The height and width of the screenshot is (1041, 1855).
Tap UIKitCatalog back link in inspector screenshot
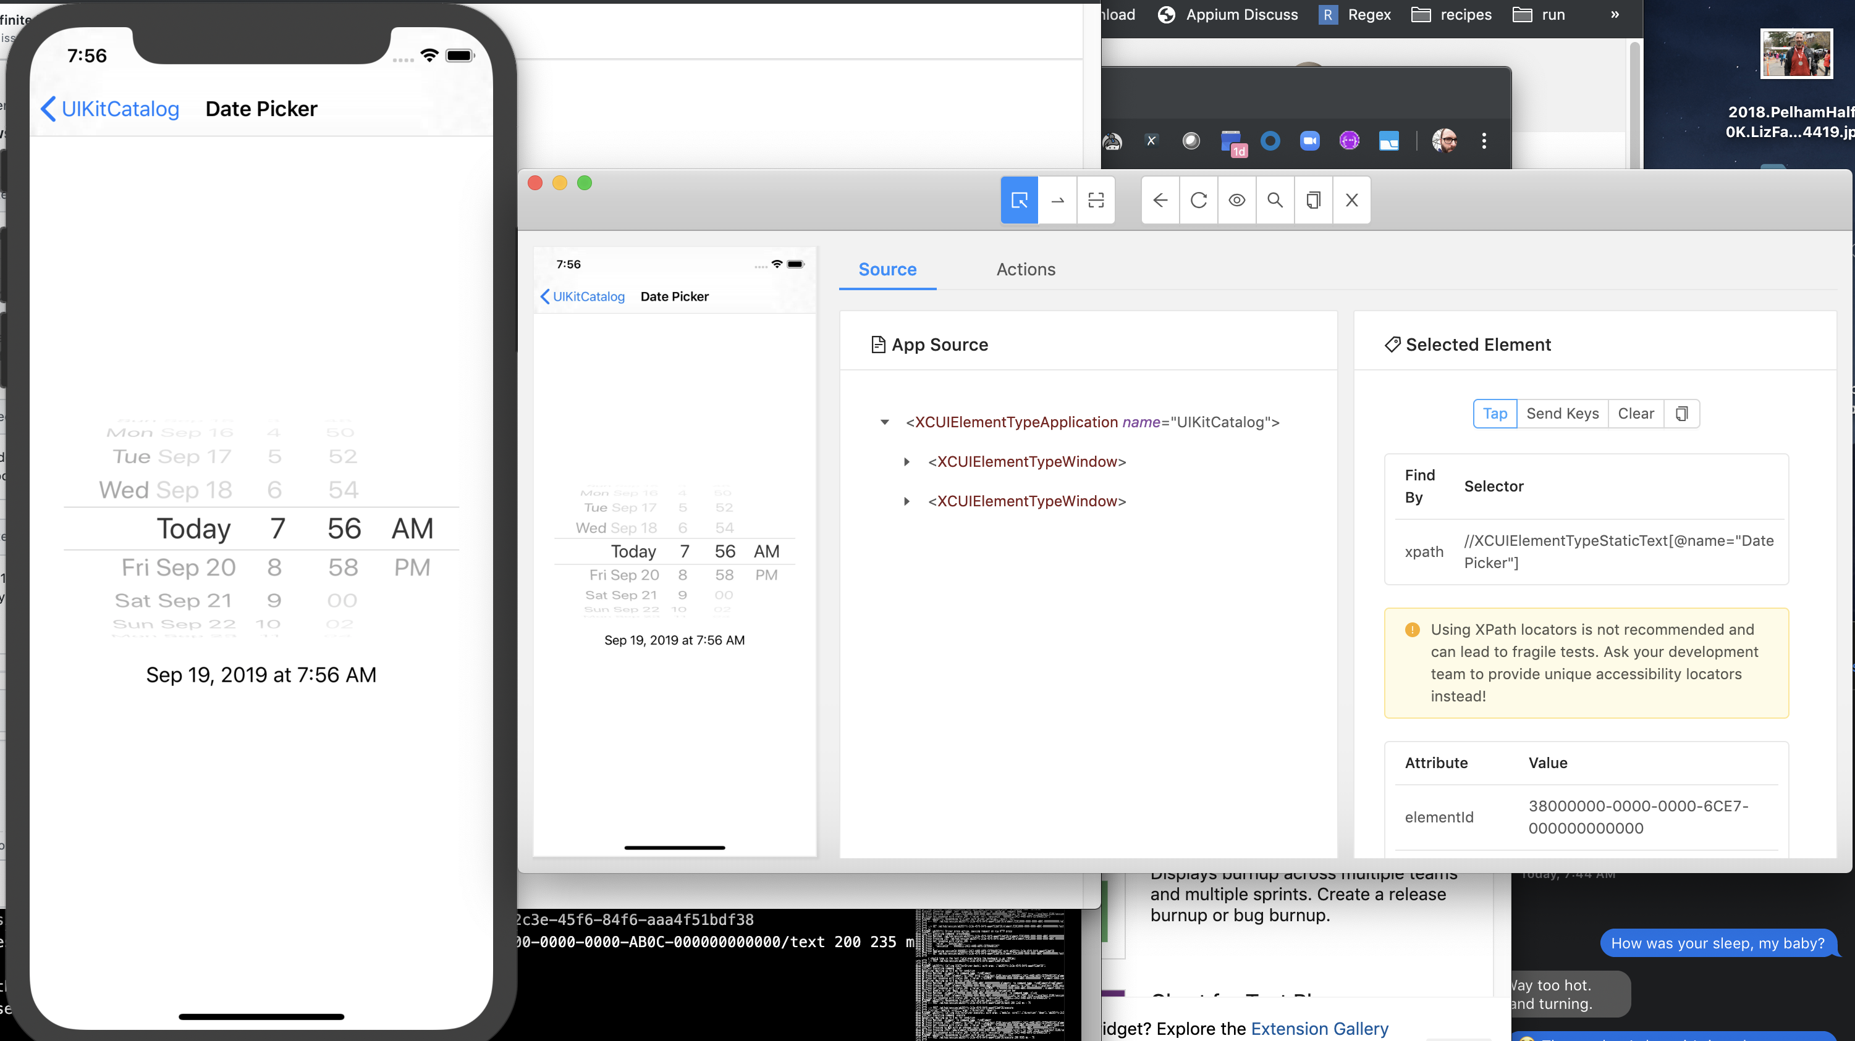tap(583, 296)
